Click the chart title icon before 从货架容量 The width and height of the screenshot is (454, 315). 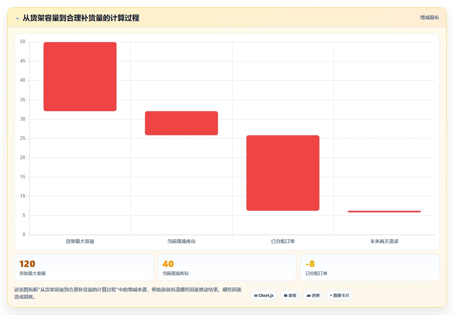(x=17, y=18)
